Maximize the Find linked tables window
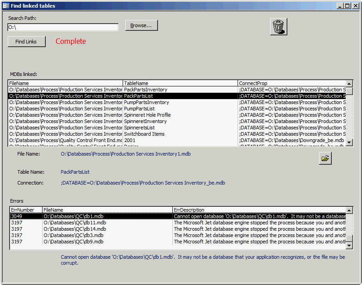 pos(347,5)
